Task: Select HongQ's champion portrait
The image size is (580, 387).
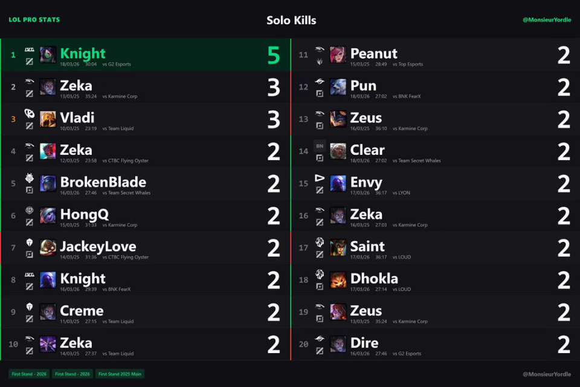Action: (48, 215)
